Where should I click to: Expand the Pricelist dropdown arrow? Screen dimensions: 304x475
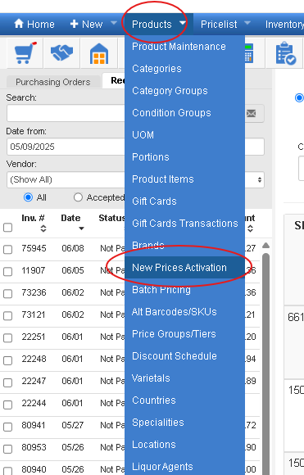(247, 23)
